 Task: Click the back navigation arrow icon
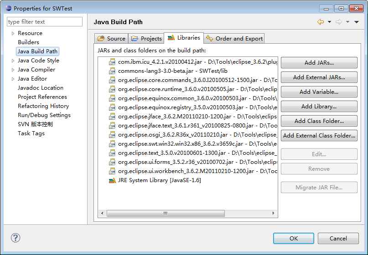click(x=321, y=22)
